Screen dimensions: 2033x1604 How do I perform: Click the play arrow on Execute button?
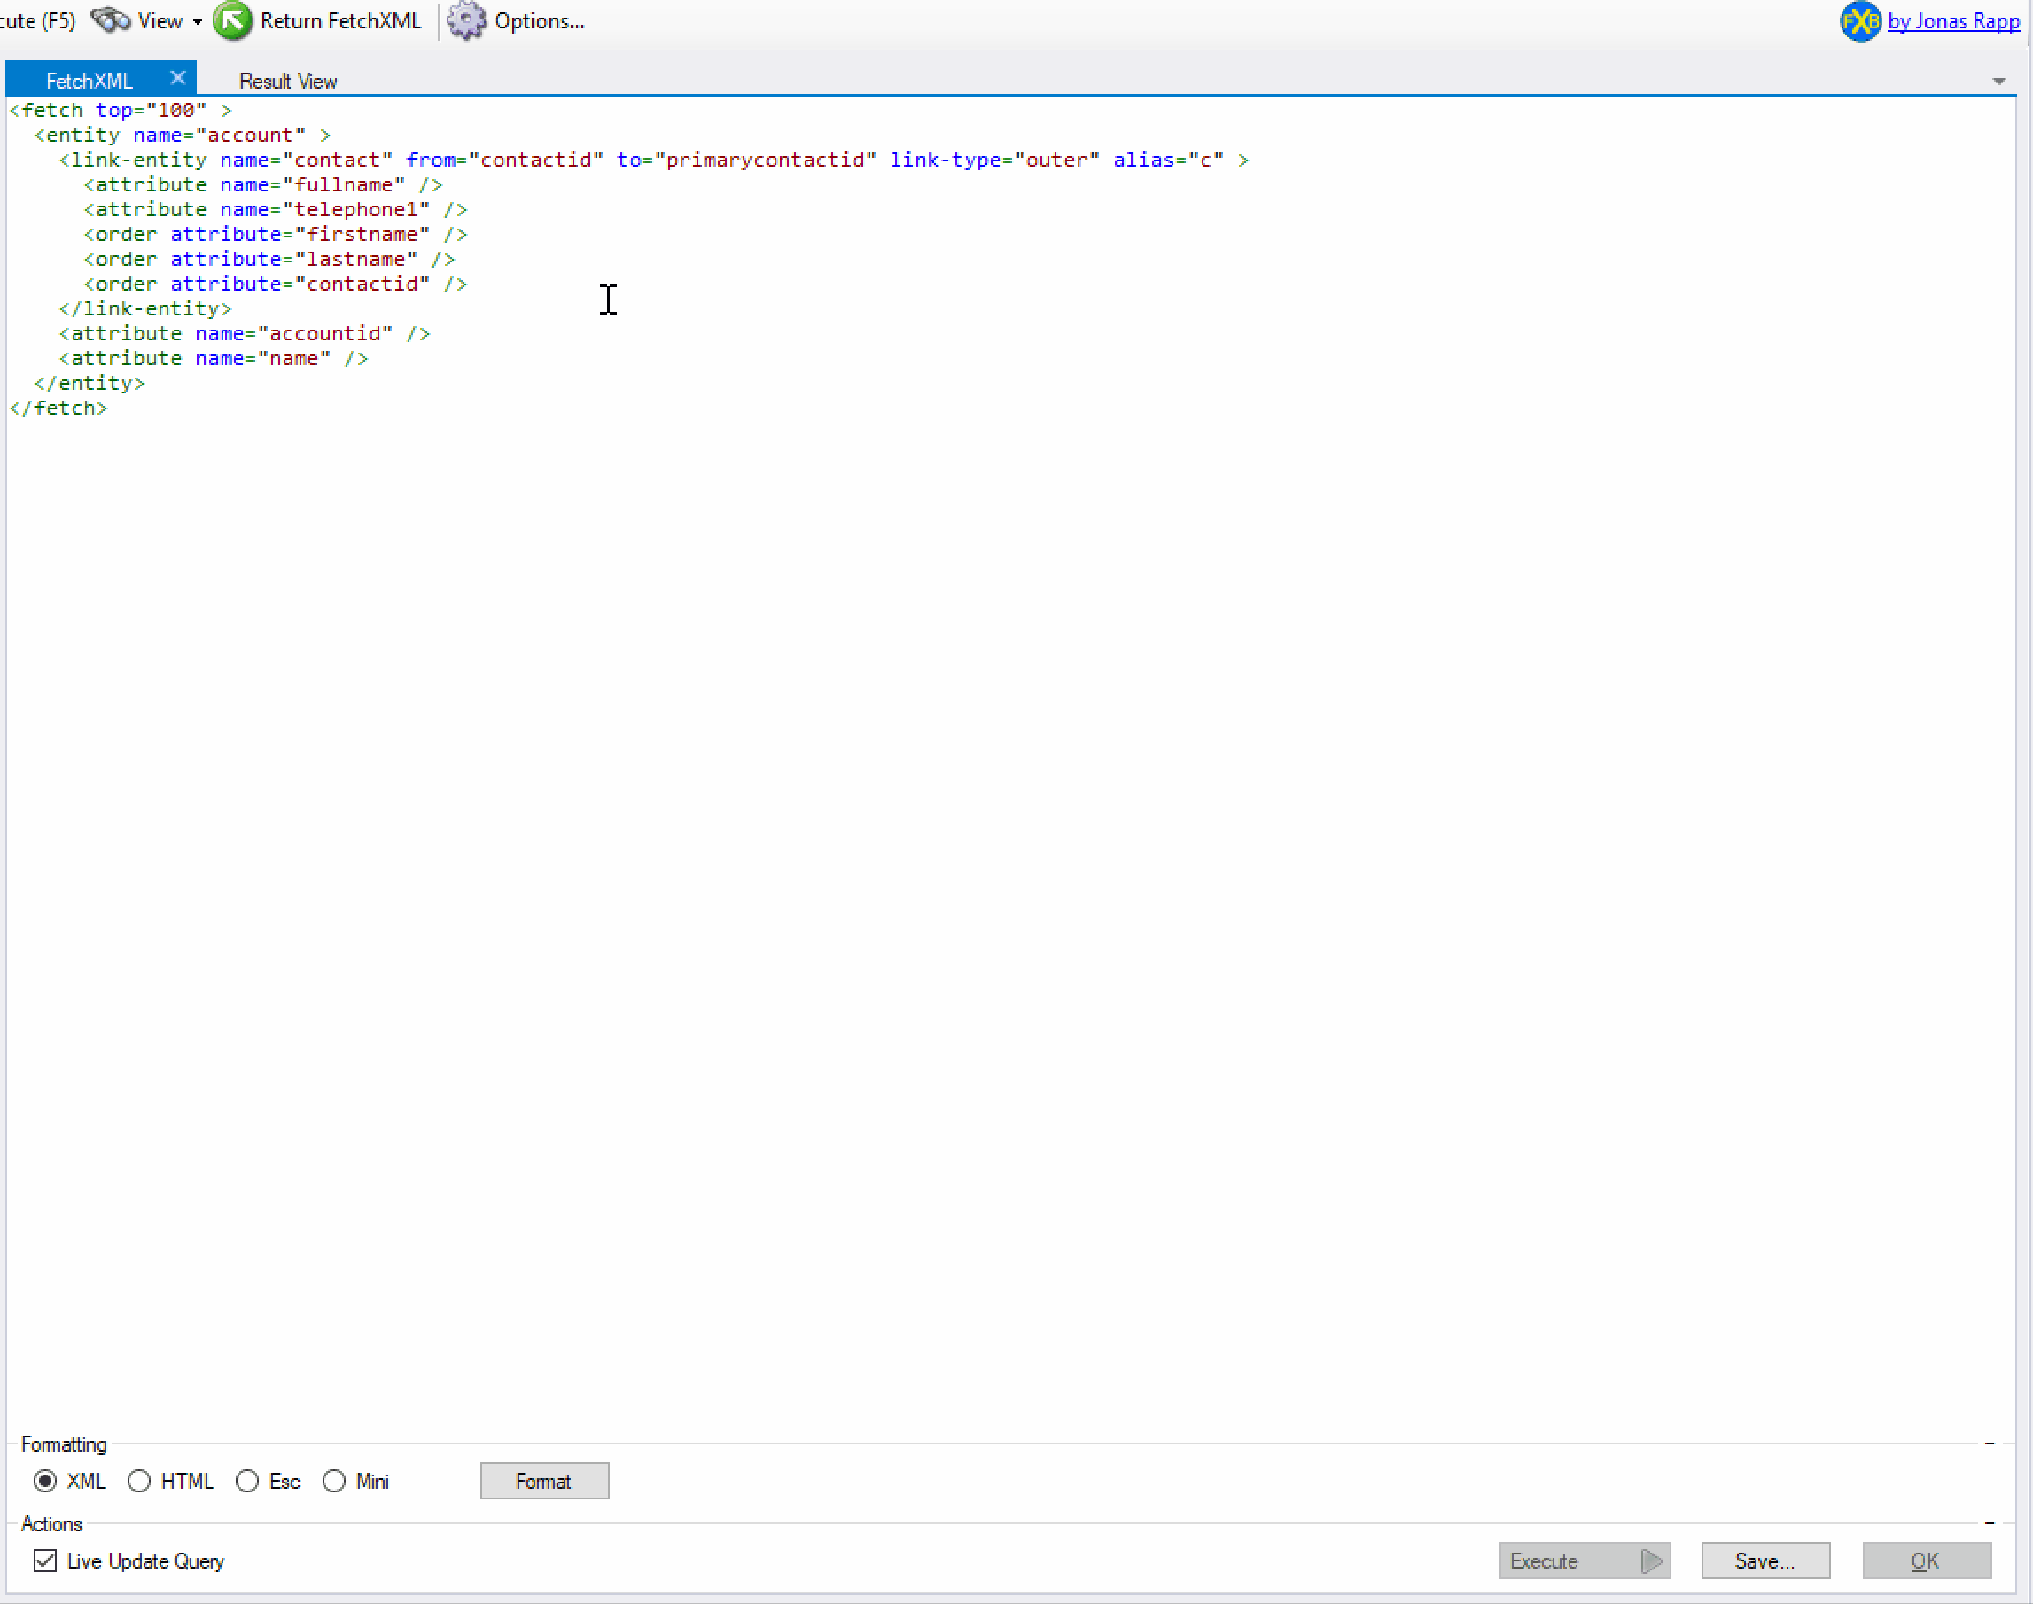1651,1561
